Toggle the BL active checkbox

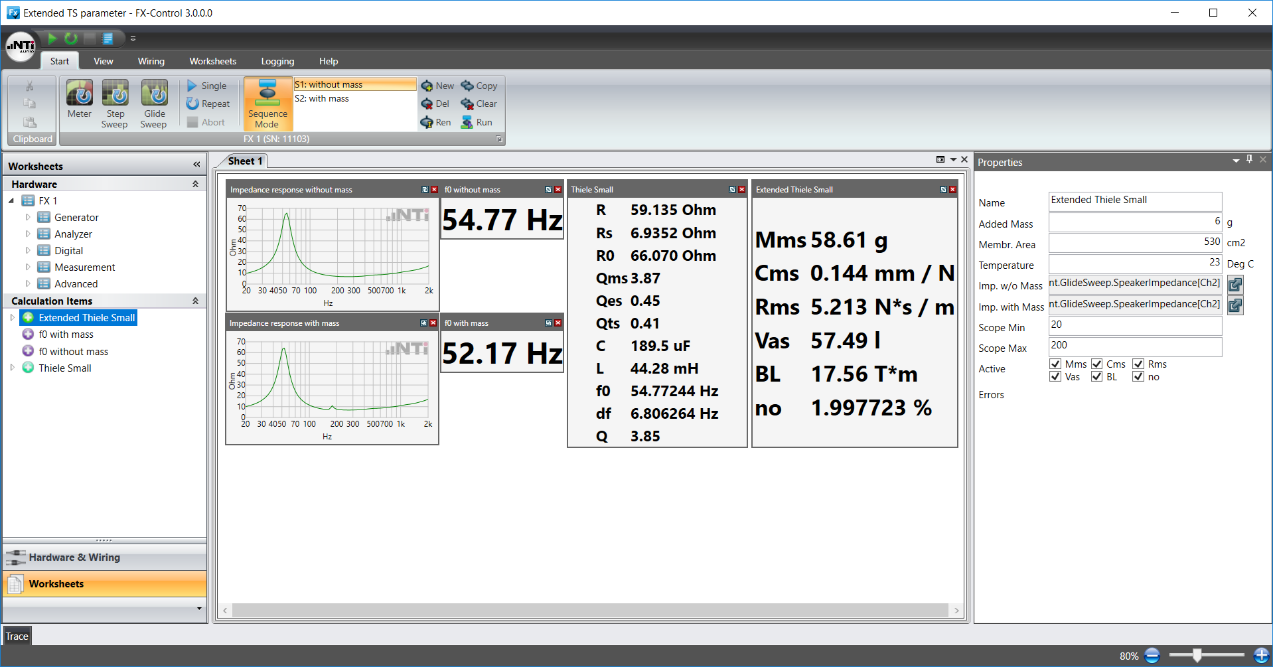pyautogui.click(x=1096, y=377)
